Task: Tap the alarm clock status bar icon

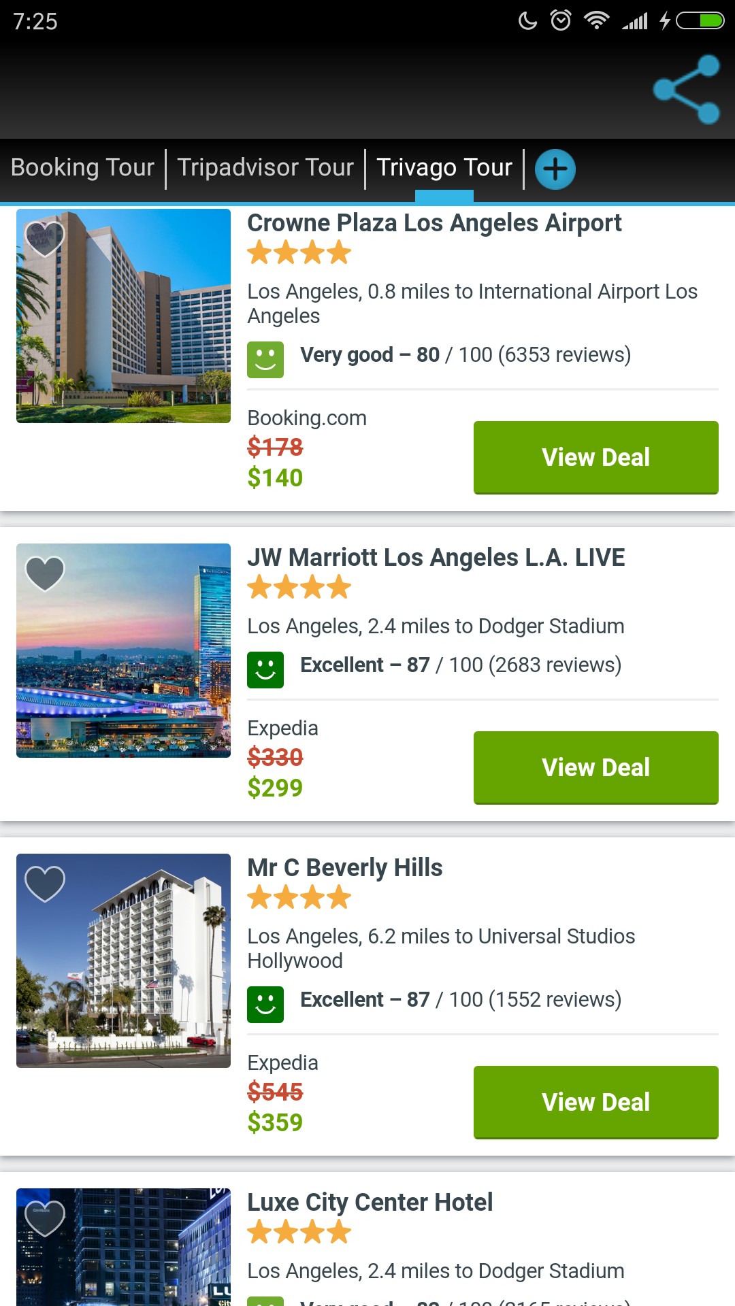Action: click(x=561, y=20)
